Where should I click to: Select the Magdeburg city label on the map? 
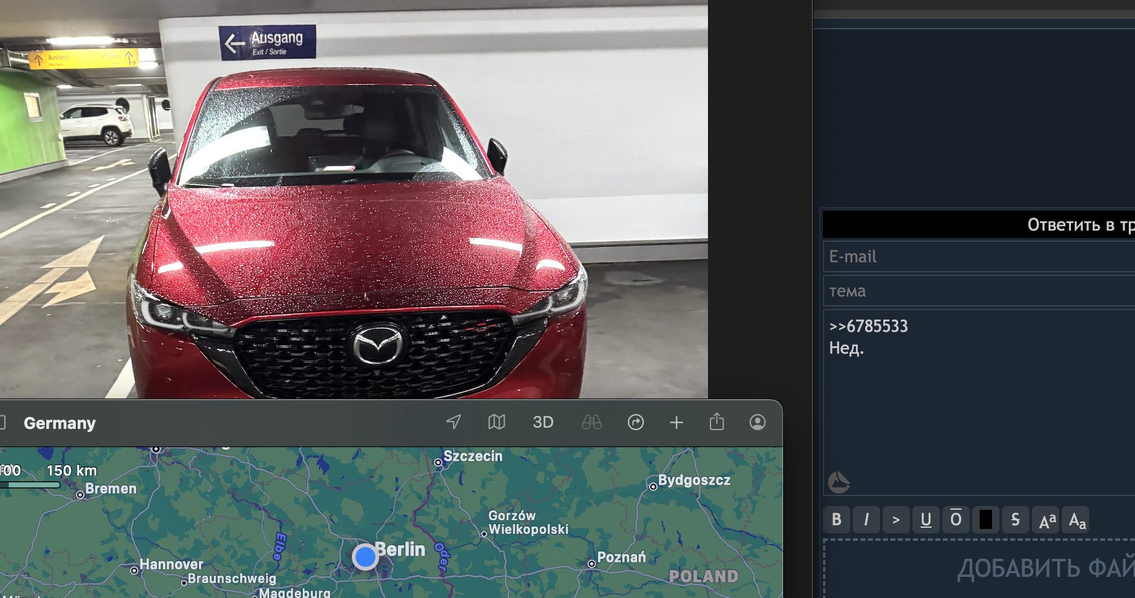coord(295,592)
